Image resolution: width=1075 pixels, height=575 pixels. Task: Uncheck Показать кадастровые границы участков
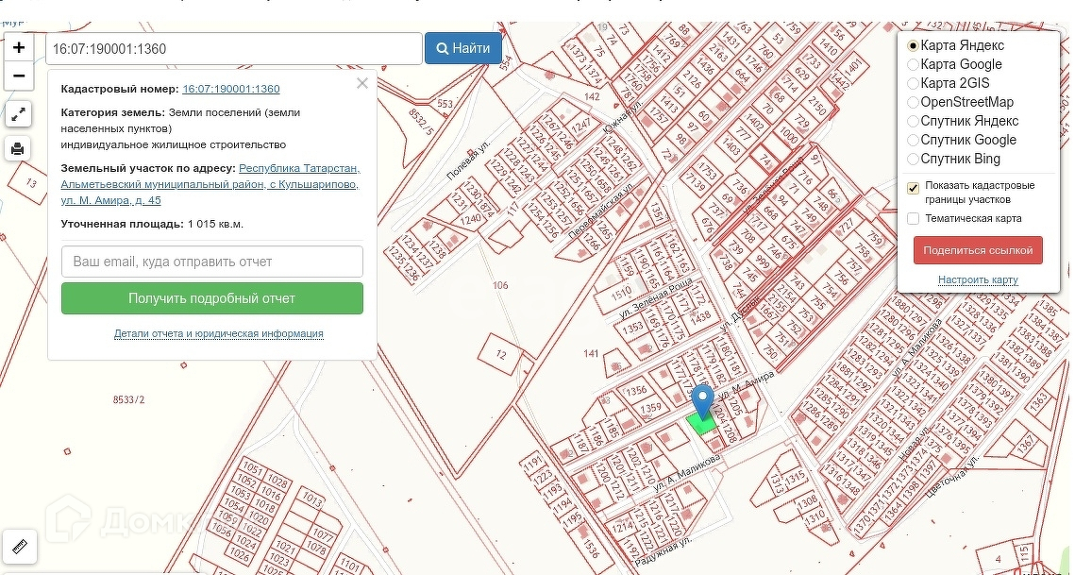[x=913, y=187]
